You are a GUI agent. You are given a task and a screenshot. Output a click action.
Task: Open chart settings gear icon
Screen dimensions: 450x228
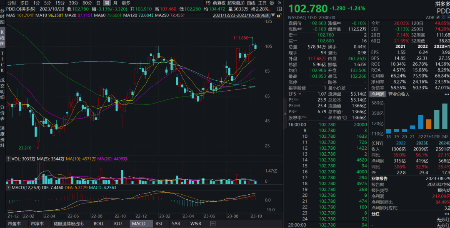click(272, 3)
